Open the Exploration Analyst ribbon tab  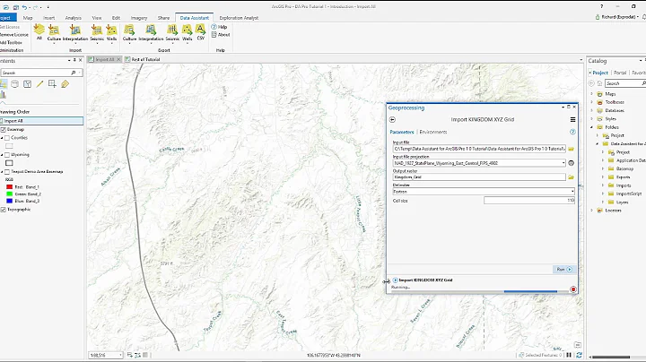(x=239, y=18)
